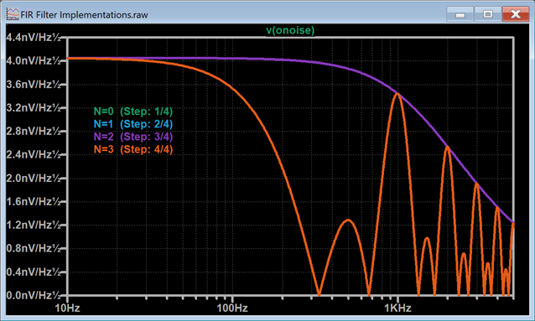Viewport: 535px width, 321px height.
Task: Click the LTspice waveform icon in title bar
Action: [x=13, y=14]
